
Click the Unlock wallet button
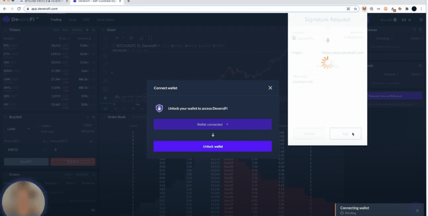coord(213,147)
